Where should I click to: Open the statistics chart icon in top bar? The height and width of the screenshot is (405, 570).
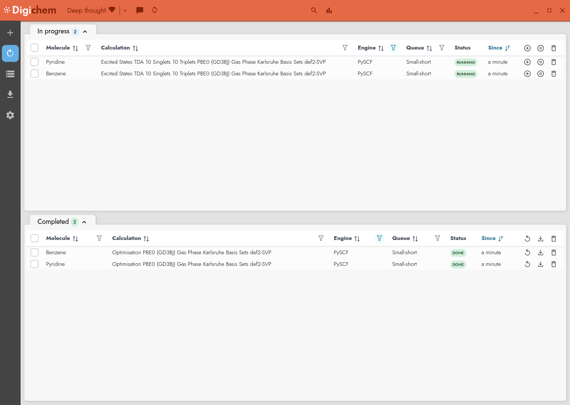(329, 10)
